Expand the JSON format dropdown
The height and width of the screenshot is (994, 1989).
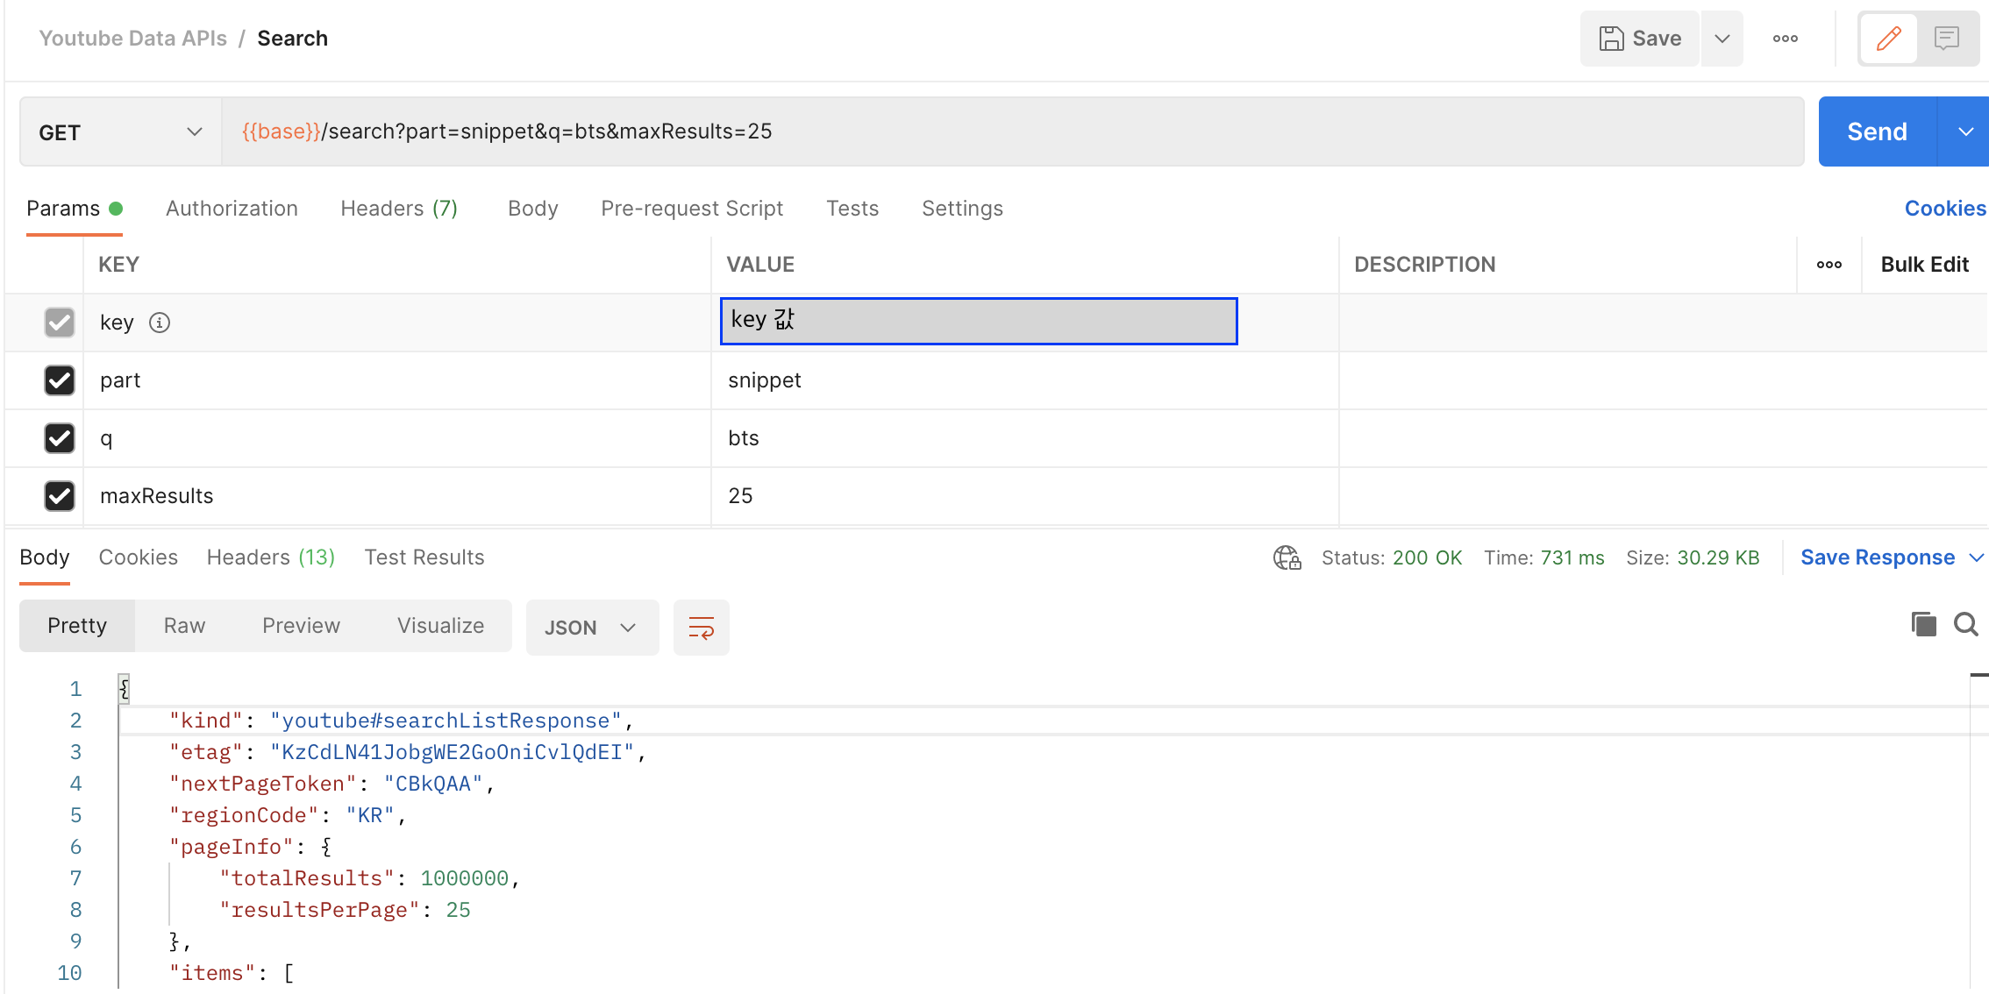tap(592, 628)
